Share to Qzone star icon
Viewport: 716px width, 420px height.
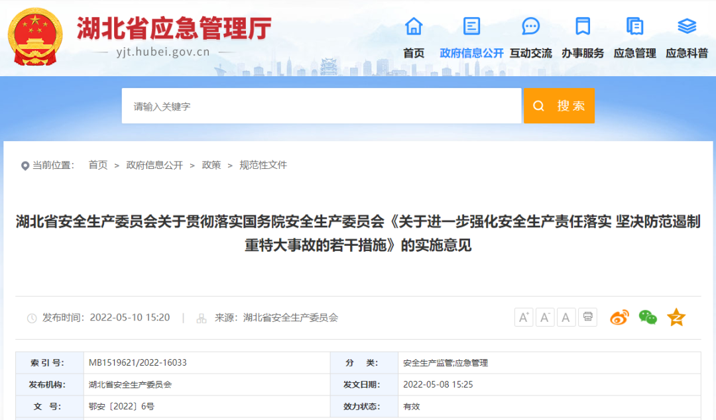[676, 317]
